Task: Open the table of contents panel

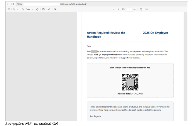Action: [9, 9]
